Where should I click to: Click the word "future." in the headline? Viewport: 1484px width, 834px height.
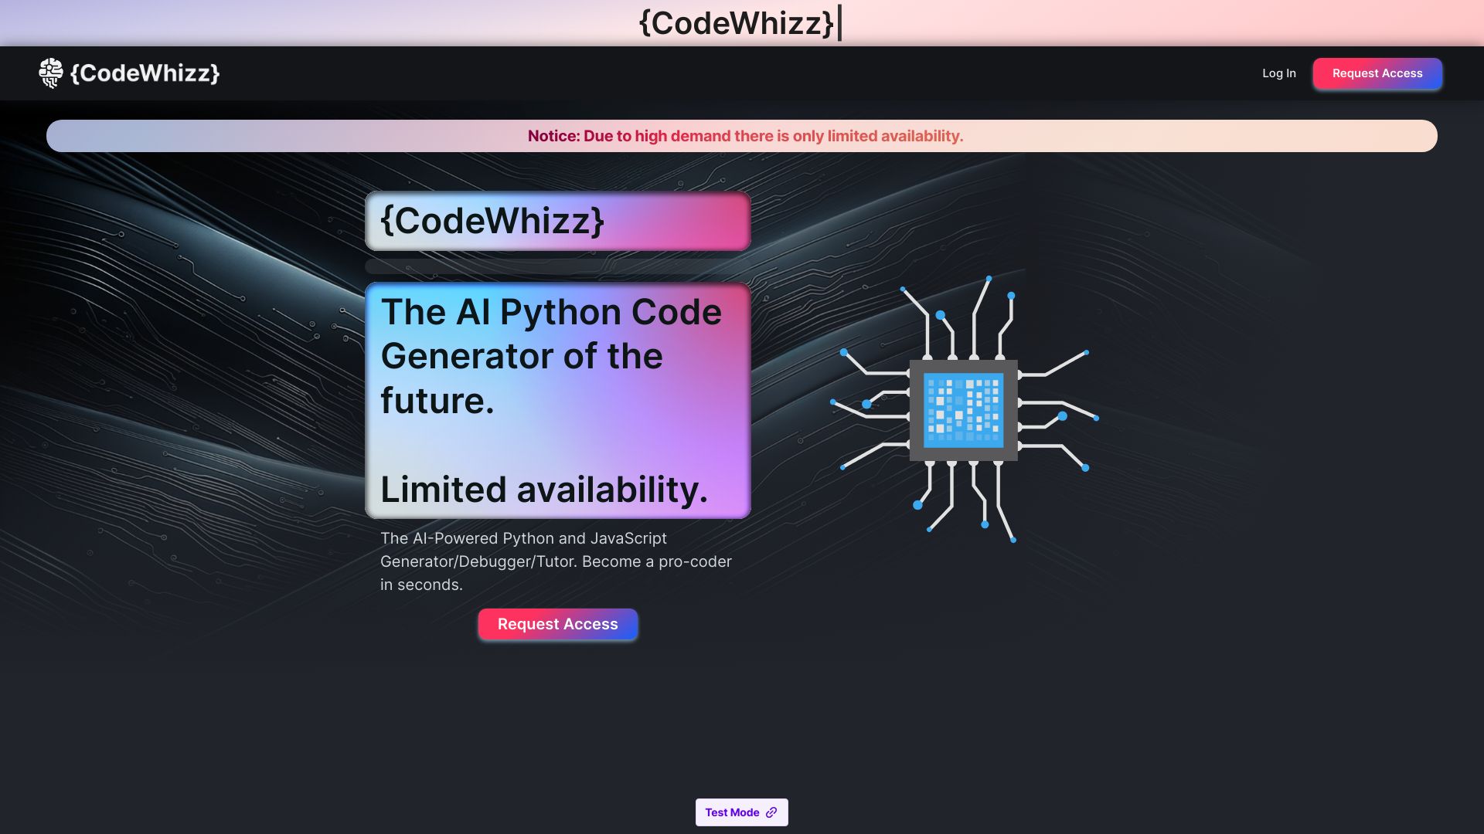pos(437,401)
